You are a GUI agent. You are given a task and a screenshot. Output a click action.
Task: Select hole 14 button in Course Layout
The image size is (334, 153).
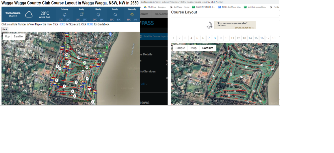250,38
